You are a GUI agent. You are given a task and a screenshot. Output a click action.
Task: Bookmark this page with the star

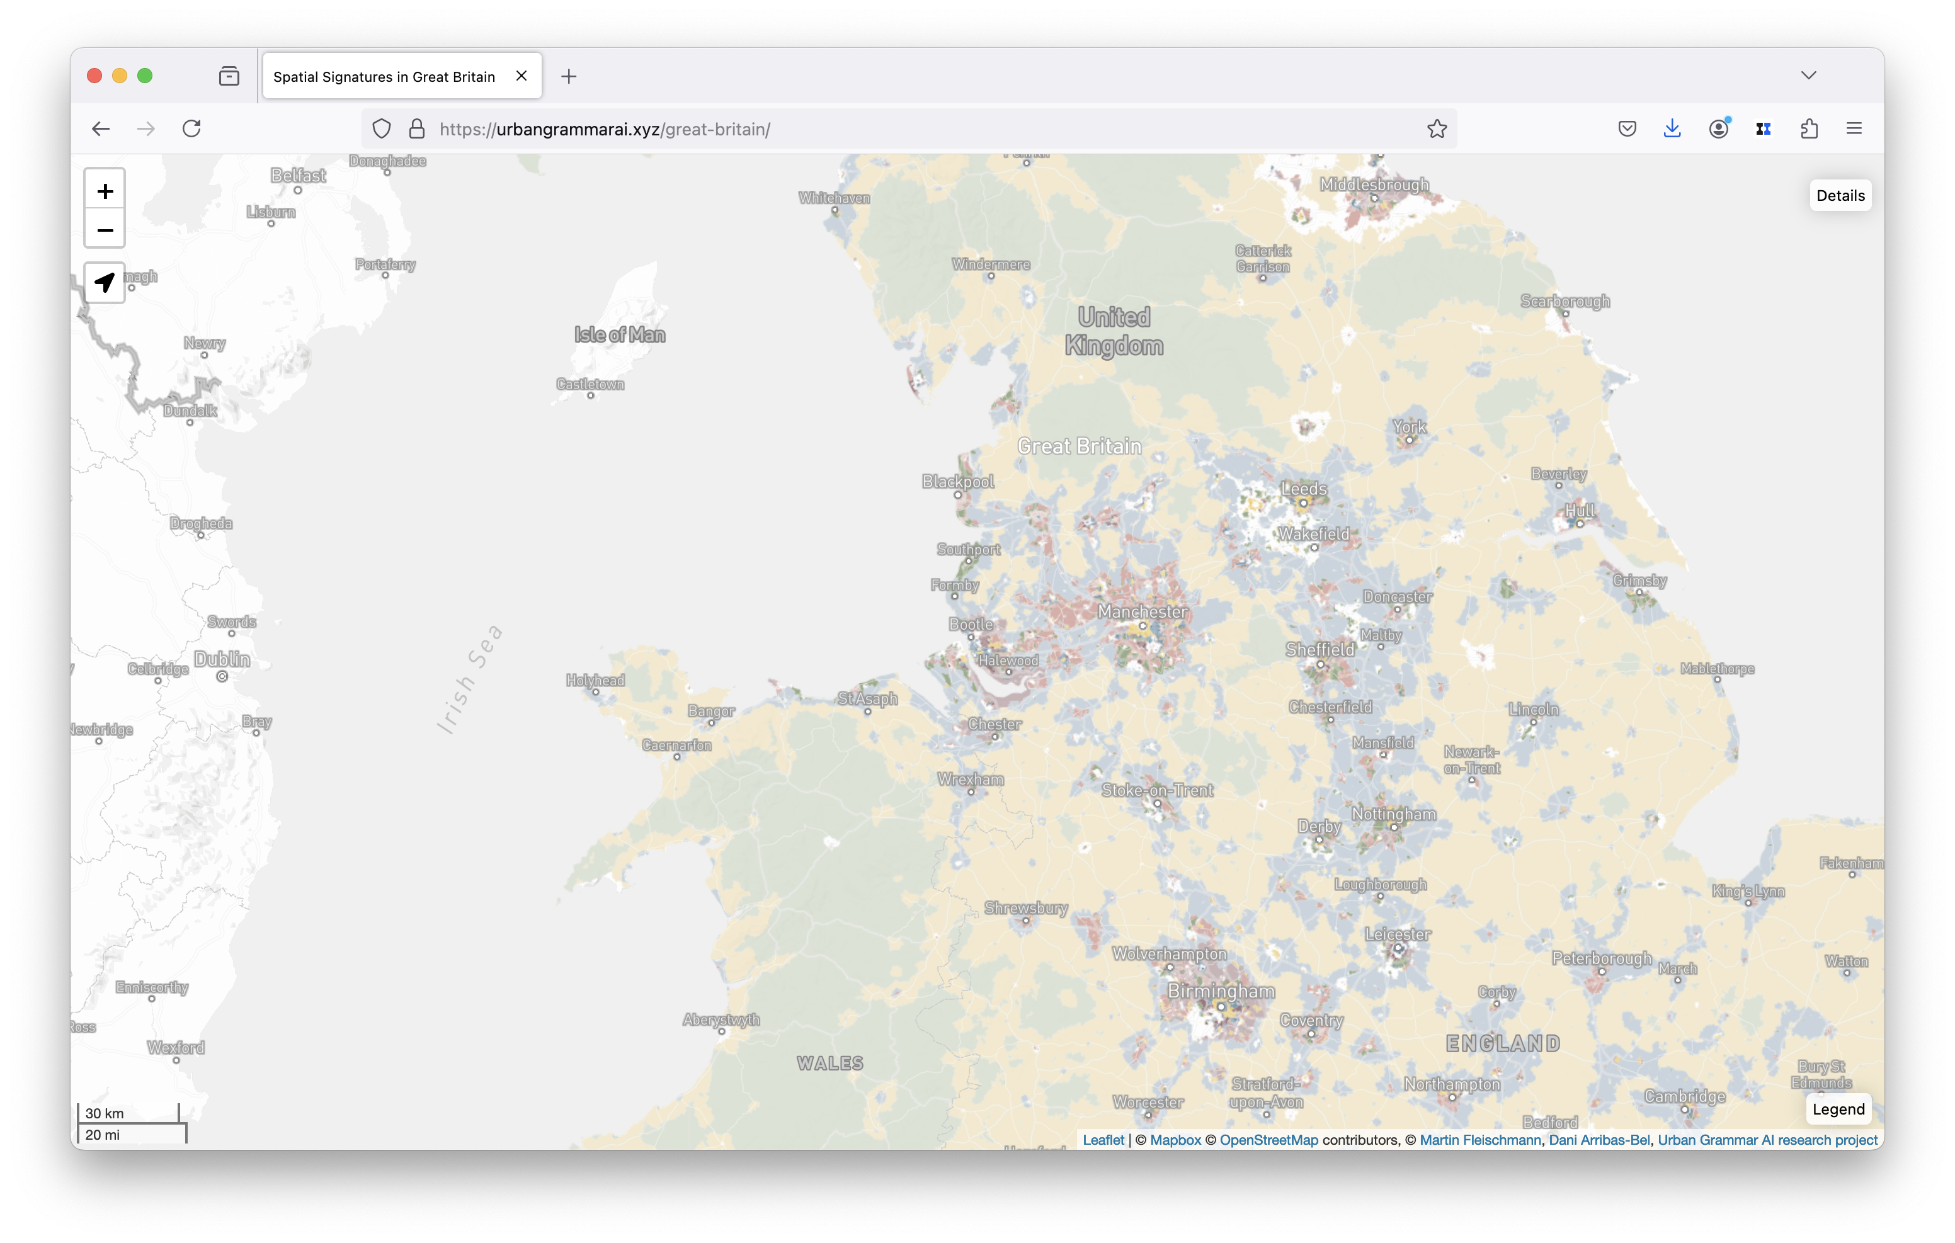coord(1436,129)
